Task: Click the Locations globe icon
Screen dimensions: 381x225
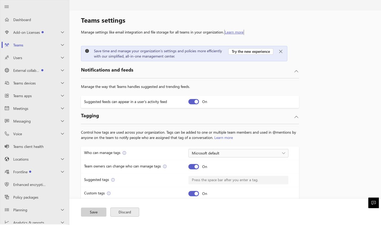Action: point(7,159)
